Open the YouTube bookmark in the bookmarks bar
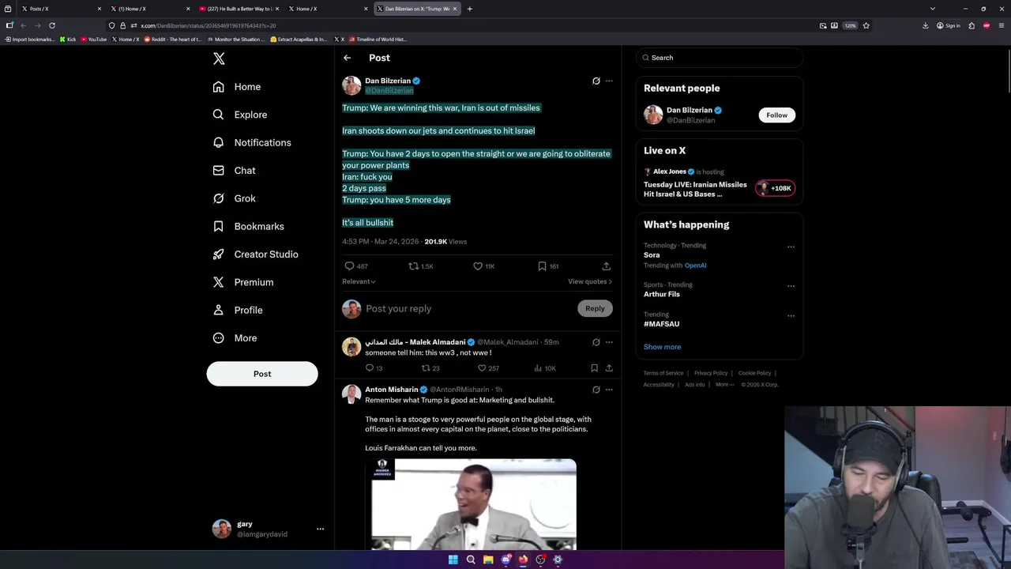 pyautogui.click(x=93, y=39)
